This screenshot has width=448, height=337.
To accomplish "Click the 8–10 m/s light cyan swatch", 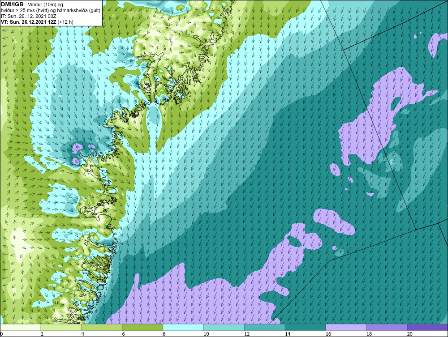I will pyautogui.click(x=183, y=327).
